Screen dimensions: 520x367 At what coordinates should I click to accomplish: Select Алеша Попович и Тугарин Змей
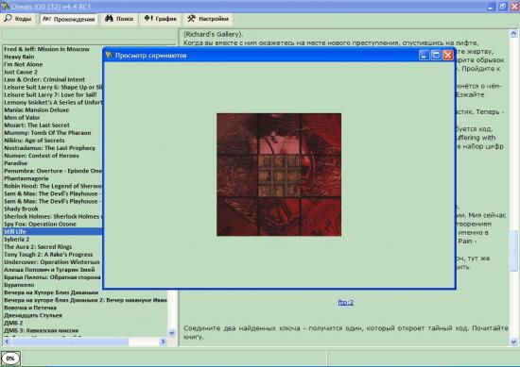[x=49, y=270]
